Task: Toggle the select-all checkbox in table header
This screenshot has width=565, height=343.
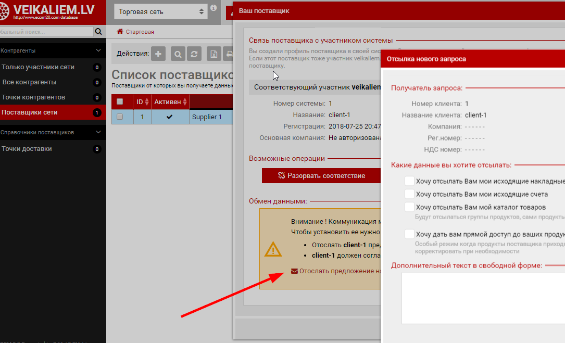Action: (120, 101)
